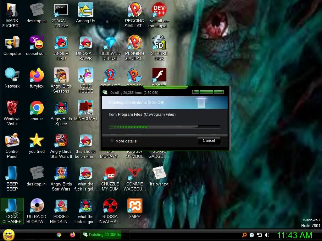Open the Windows Vista recycle bin icon
This screenshot has height=241, width=322.
click(x=12, y=113)
